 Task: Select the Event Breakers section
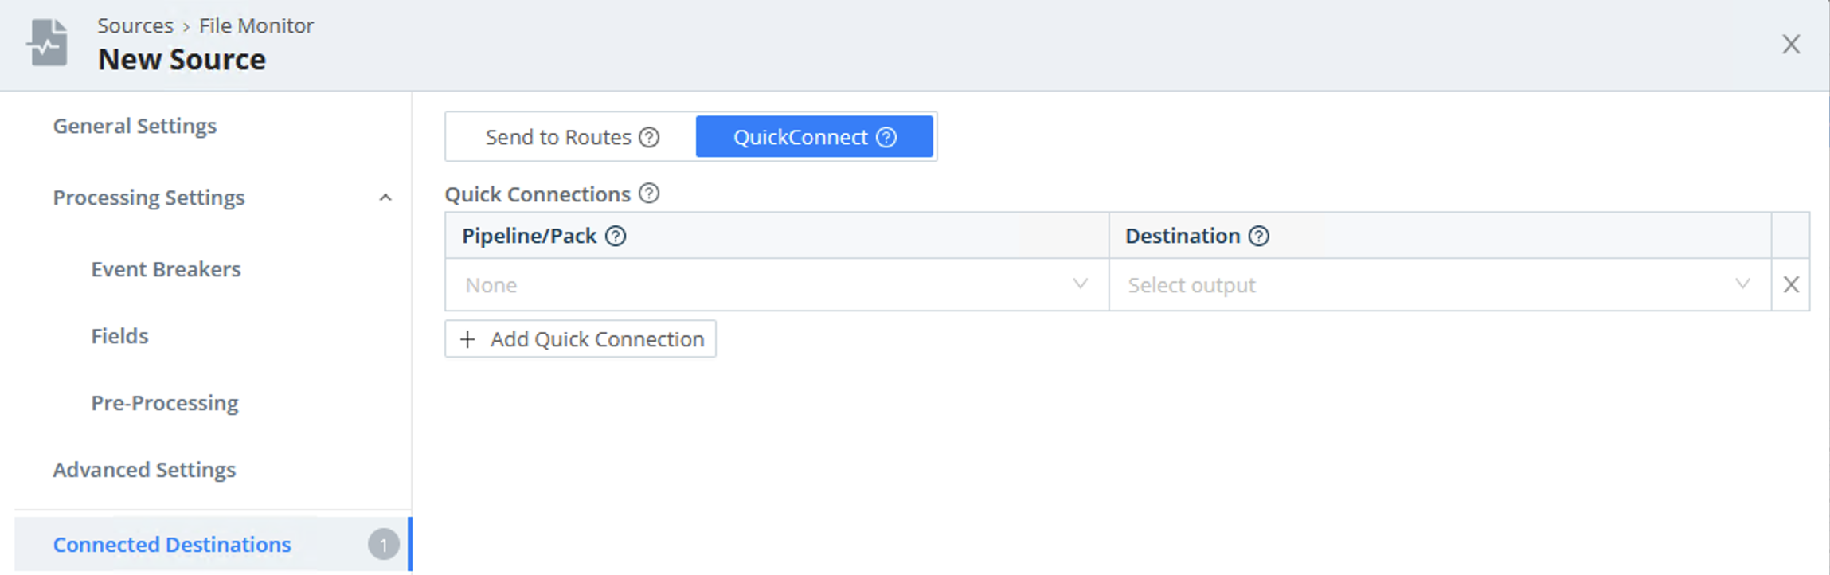166,270
